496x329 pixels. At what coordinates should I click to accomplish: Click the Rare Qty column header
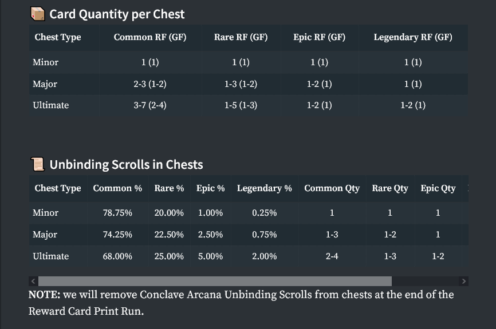coord(390,188)
